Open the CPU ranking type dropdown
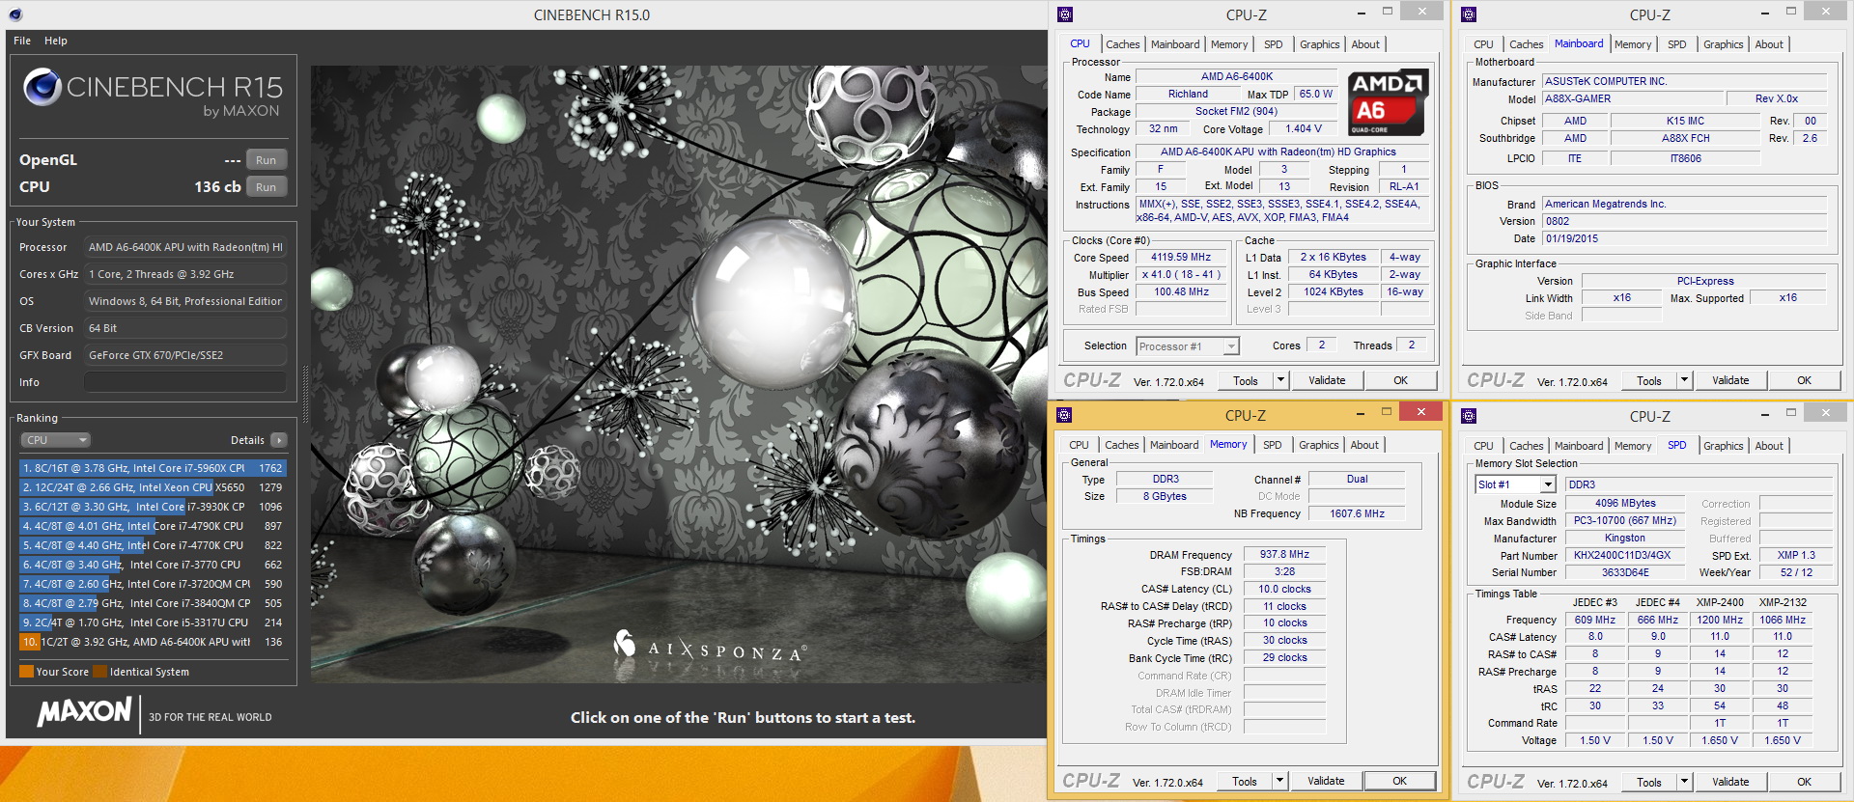 tap(56, 440)
